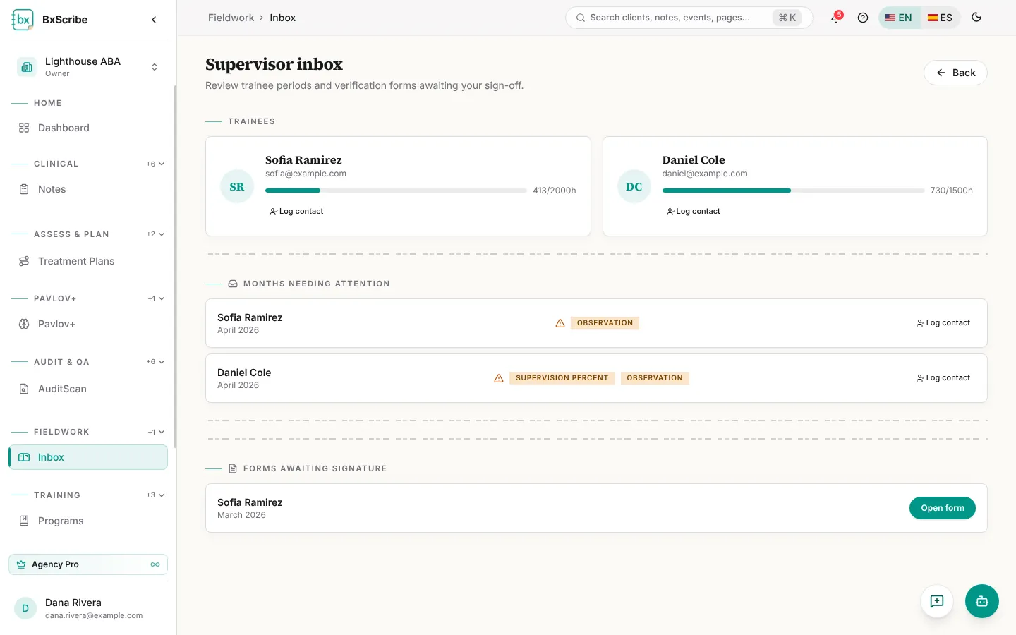Open the Lighthouse ABA organization switcher
1016x635 pixels.
(88, 67)
